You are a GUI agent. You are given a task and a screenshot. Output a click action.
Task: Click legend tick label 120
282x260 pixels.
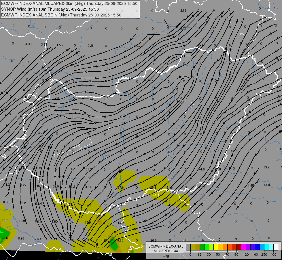[246, 255]
